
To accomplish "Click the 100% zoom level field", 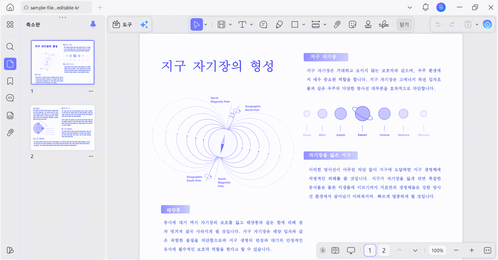I will [437, 250].
